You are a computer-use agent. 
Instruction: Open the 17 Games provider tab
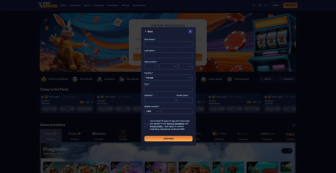tap(123, 136)
